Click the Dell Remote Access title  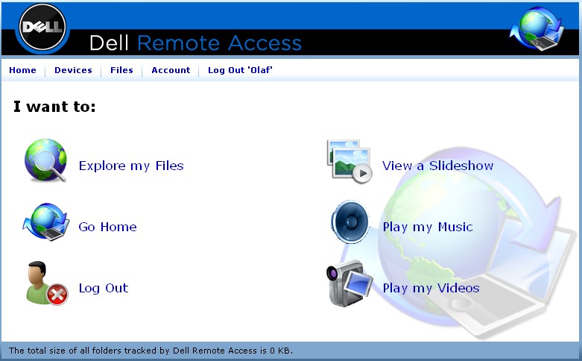195,43
